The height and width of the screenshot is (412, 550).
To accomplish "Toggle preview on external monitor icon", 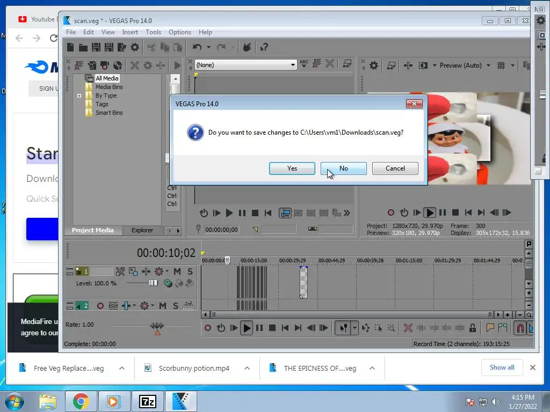I will point(391,65).
